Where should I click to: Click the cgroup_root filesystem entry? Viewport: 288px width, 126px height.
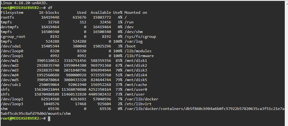point(13,37)
